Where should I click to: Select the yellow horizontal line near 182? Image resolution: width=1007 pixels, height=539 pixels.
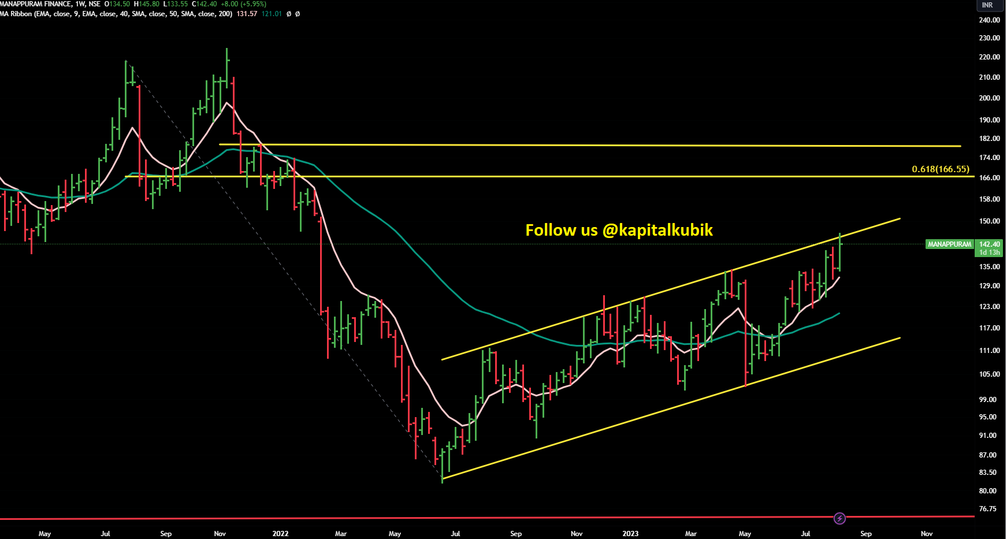click(578, 145)
